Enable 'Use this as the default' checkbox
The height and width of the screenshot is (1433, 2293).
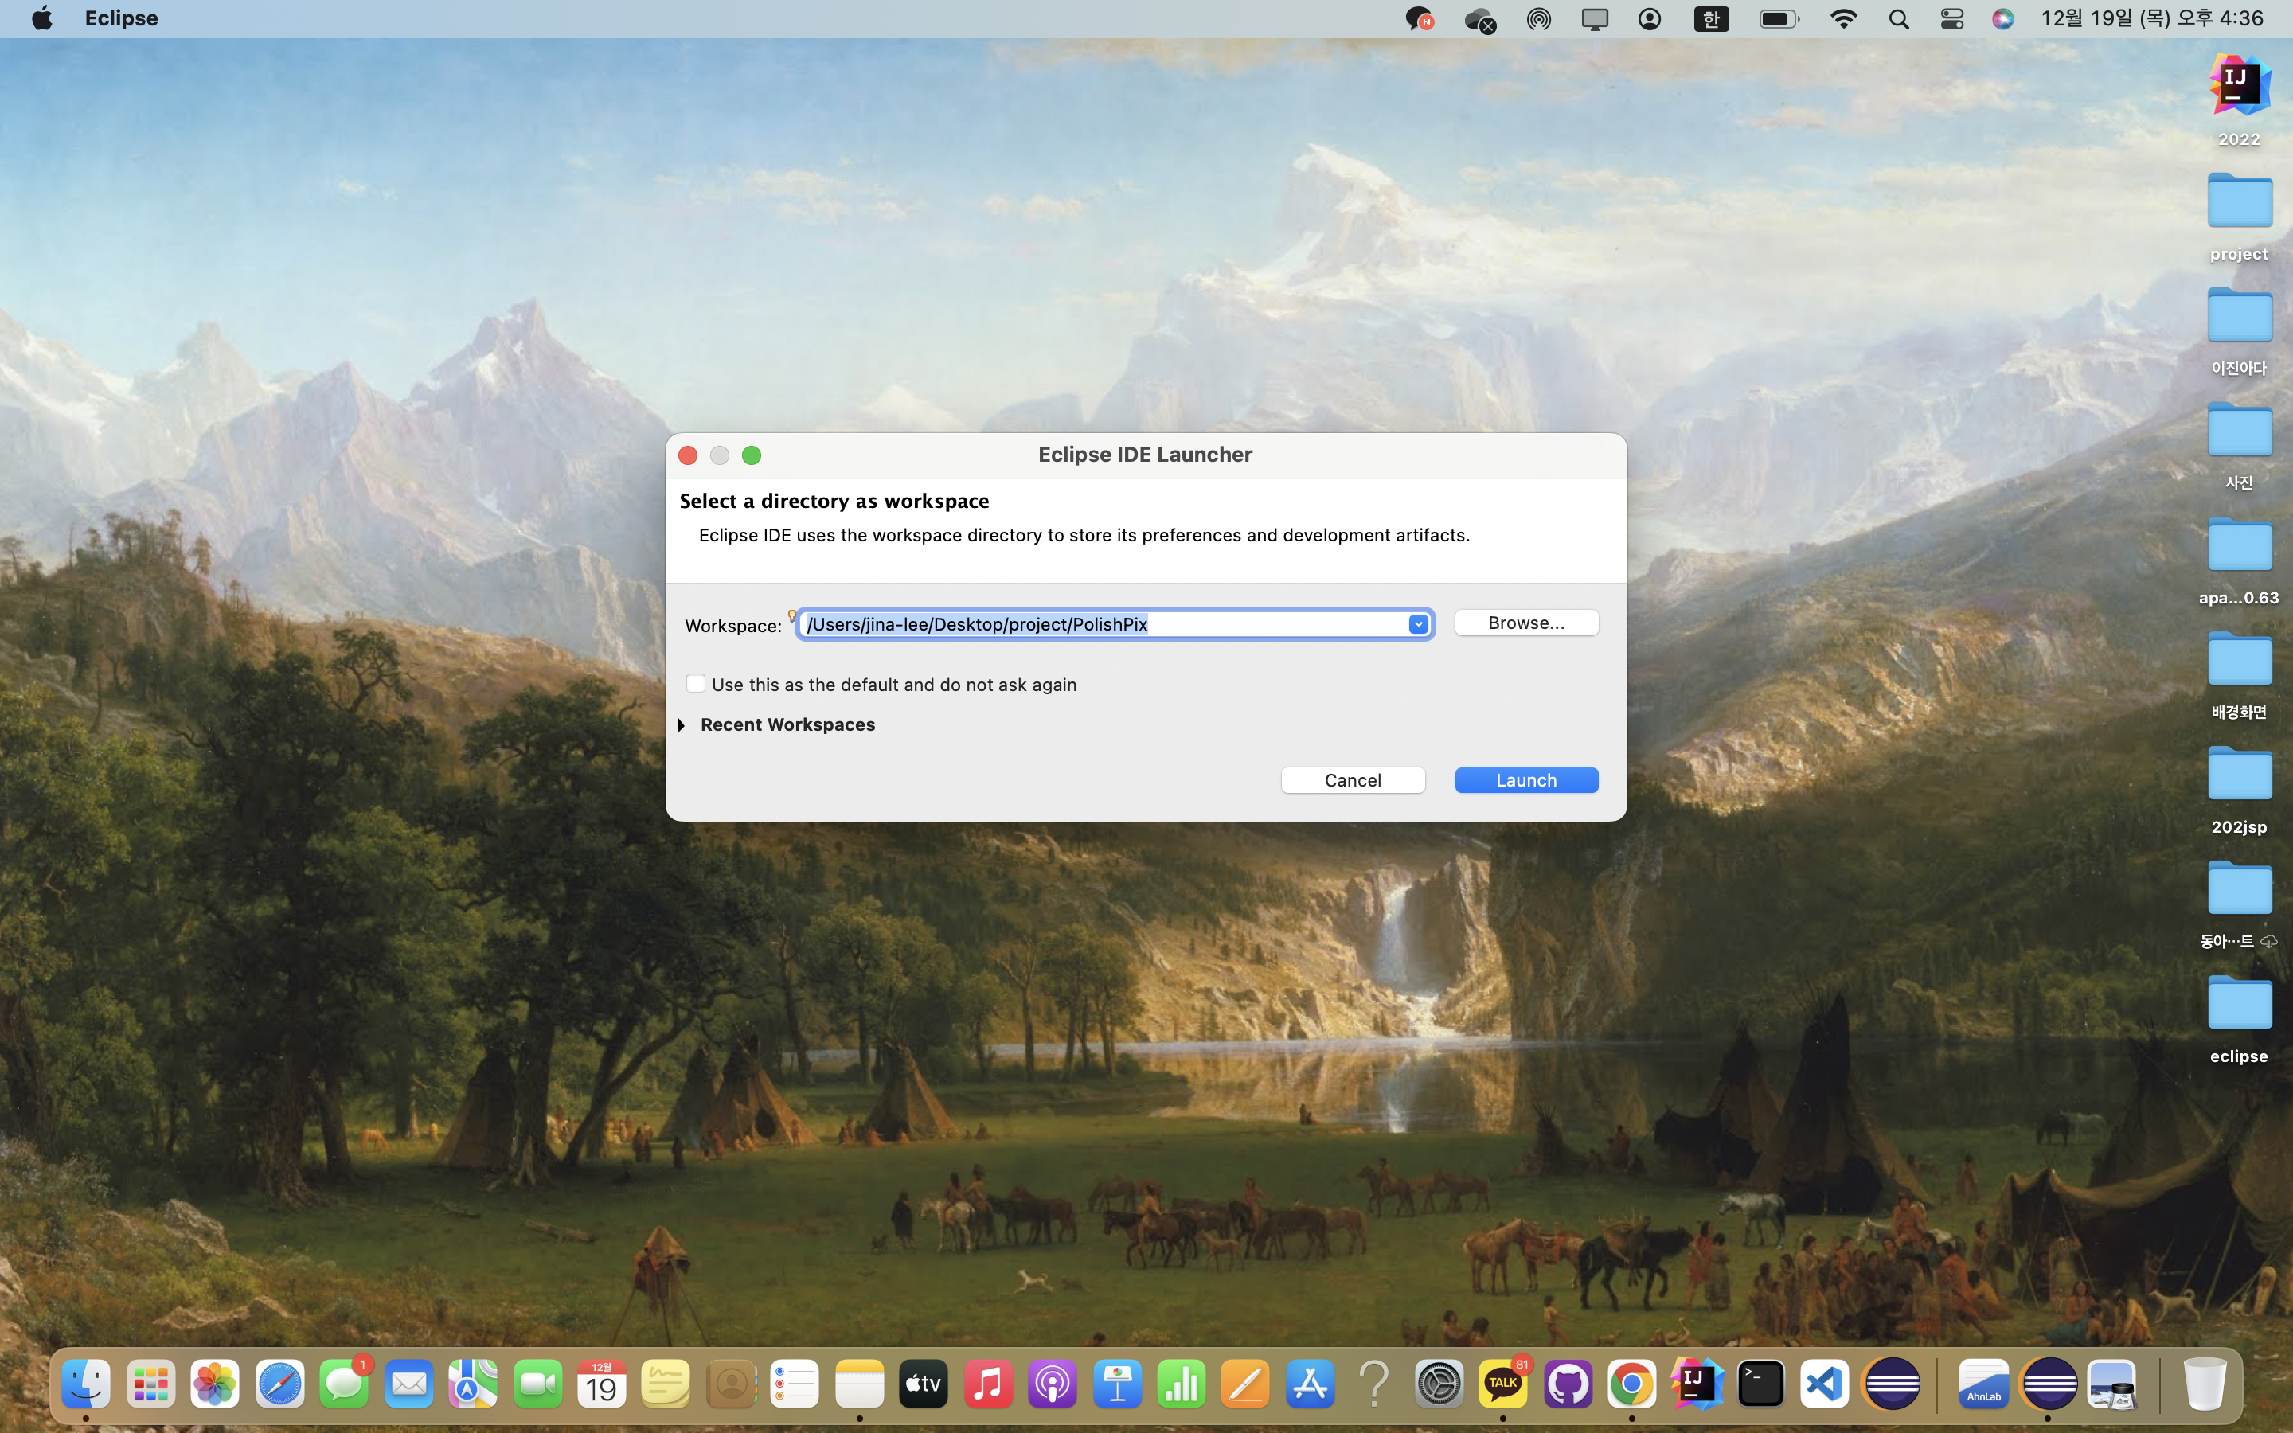[x=696, y=683]
